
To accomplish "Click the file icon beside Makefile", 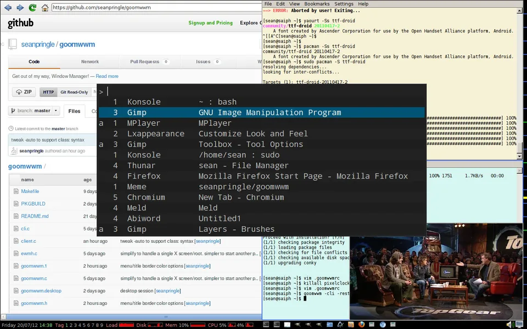I will pos(16,191).
